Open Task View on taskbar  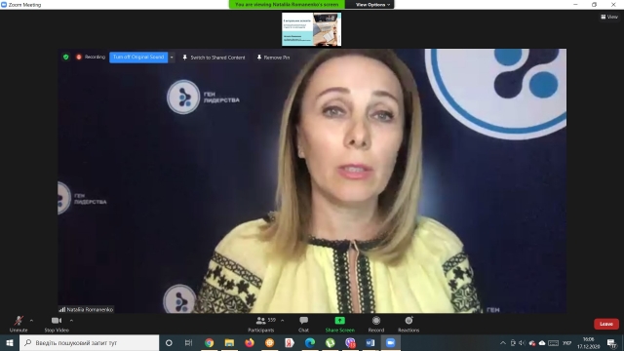[188, 342]
